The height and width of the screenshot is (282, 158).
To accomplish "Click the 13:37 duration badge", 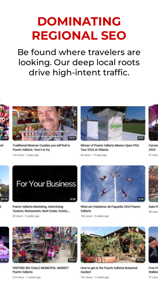I will tap(72, 138).
